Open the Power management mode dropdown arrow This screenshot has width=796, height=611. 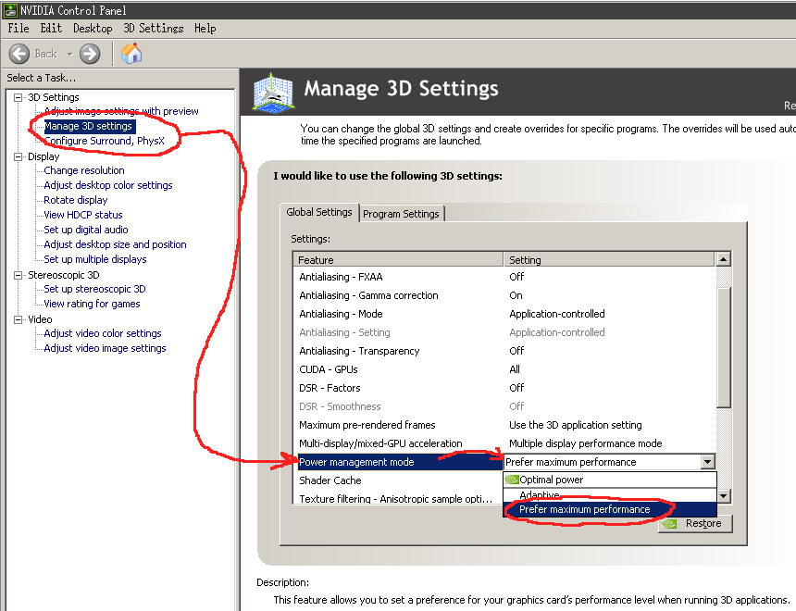(707, 462)
